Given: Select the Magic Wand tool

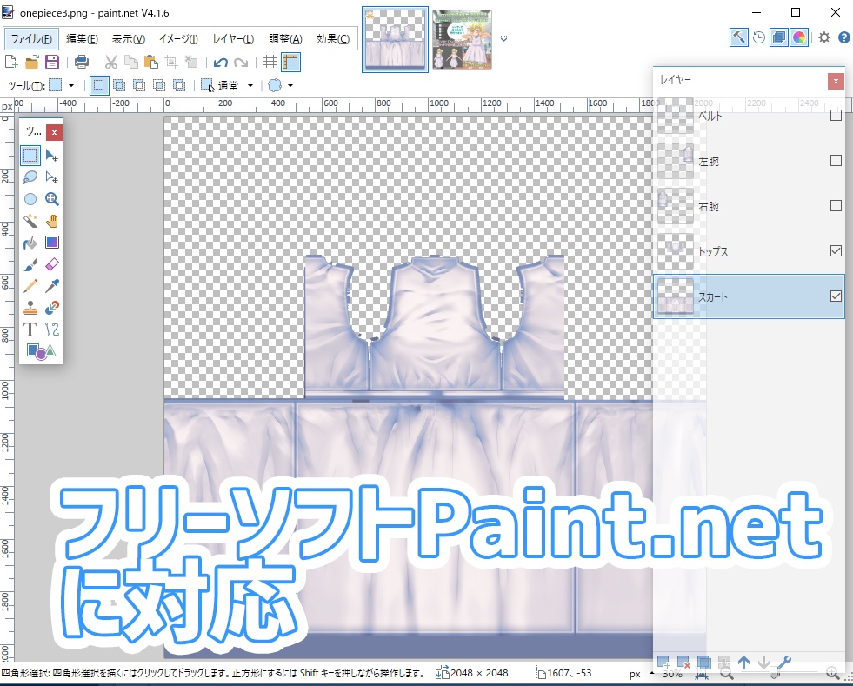Looking at the screenshot, I should (30, 221).
